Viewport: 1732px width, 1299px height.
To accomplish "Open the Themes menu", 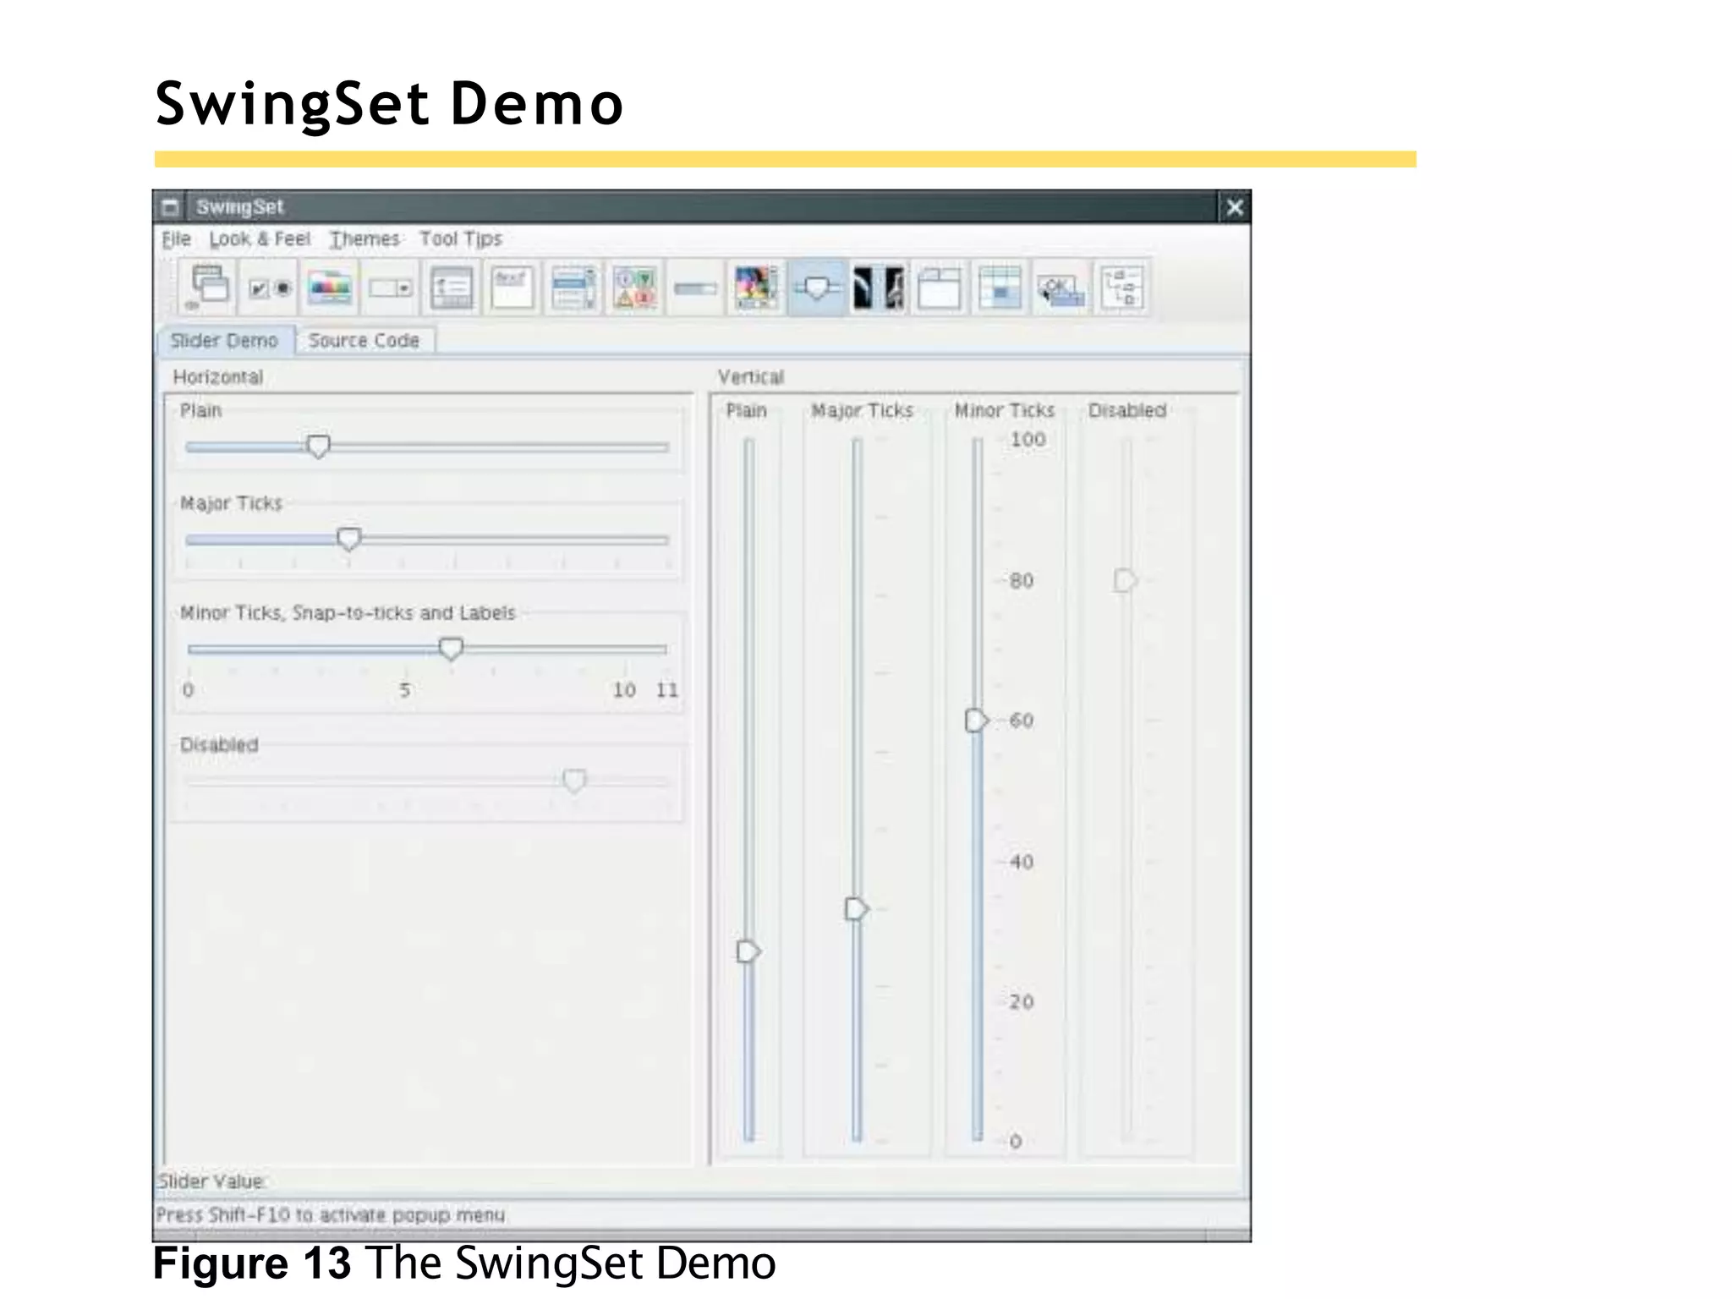I will coord(364,239).
